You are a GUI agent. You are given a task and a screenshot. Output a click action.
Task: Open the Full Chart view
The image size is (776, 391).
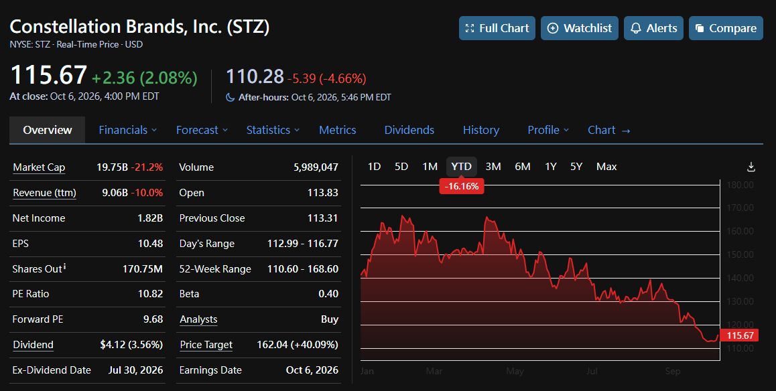(x=497, y=28)
